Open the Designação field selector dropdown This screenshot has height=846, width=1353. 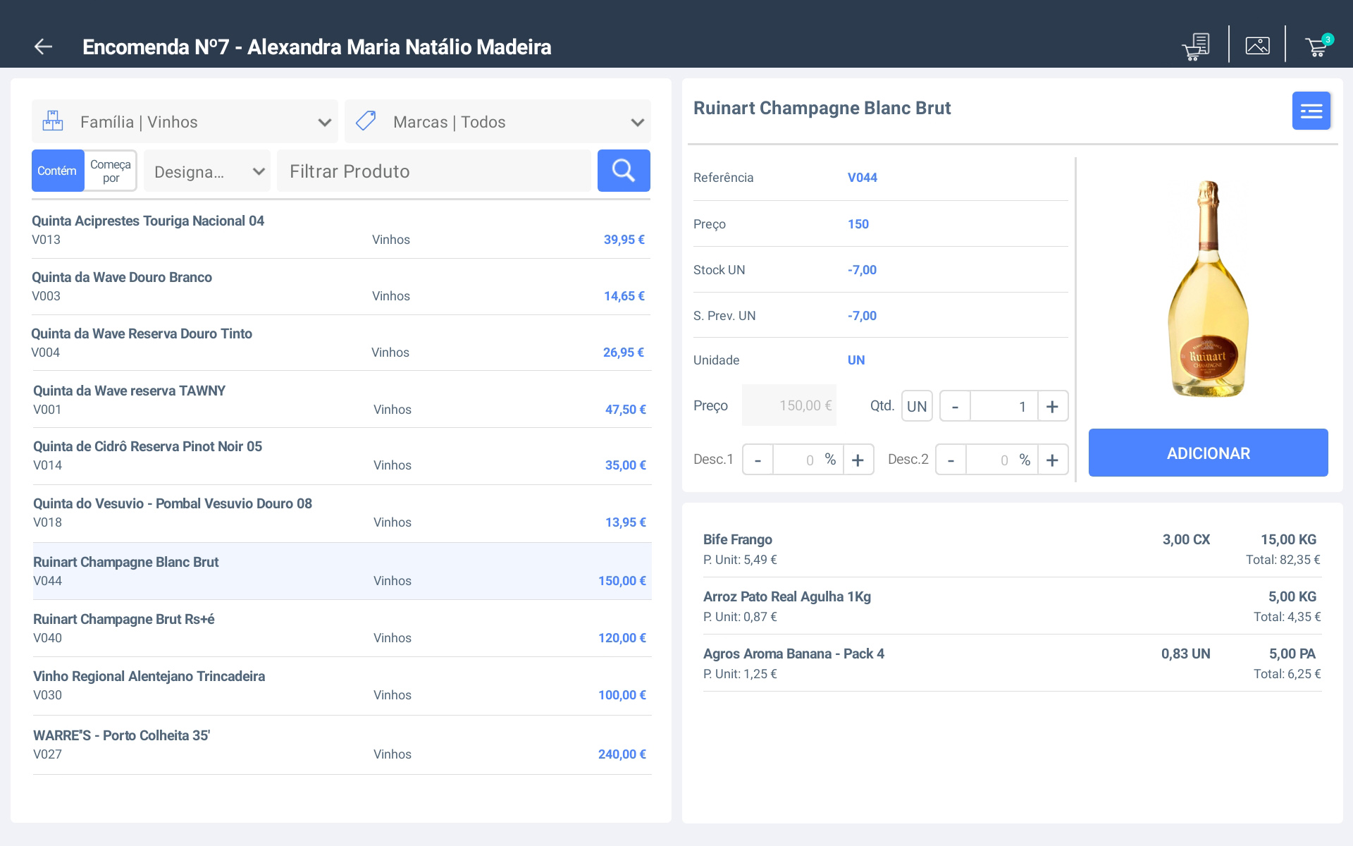point(208,171)
